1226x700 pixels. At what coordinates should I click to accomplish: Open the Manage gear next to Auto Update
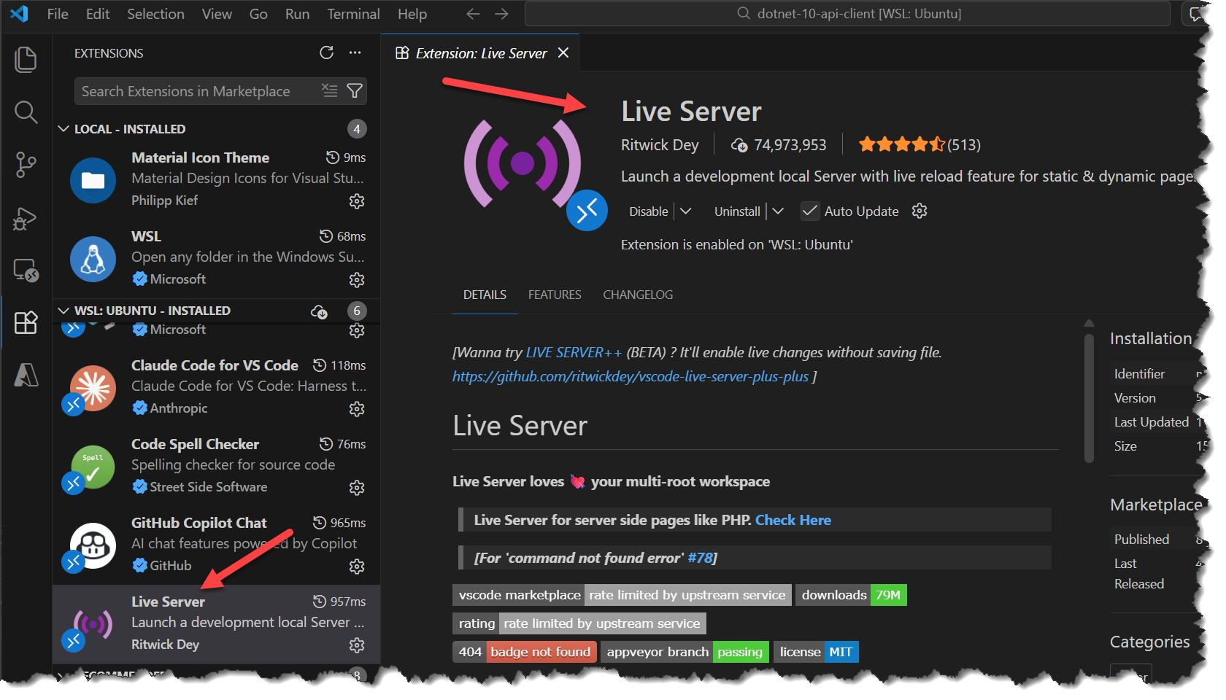919,211
